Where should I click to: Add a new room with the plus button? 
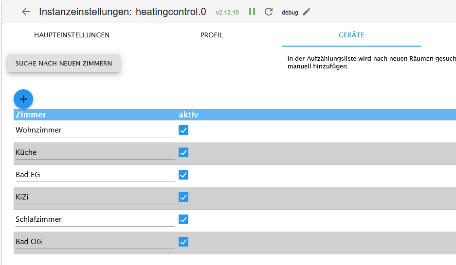click(23, 99)
